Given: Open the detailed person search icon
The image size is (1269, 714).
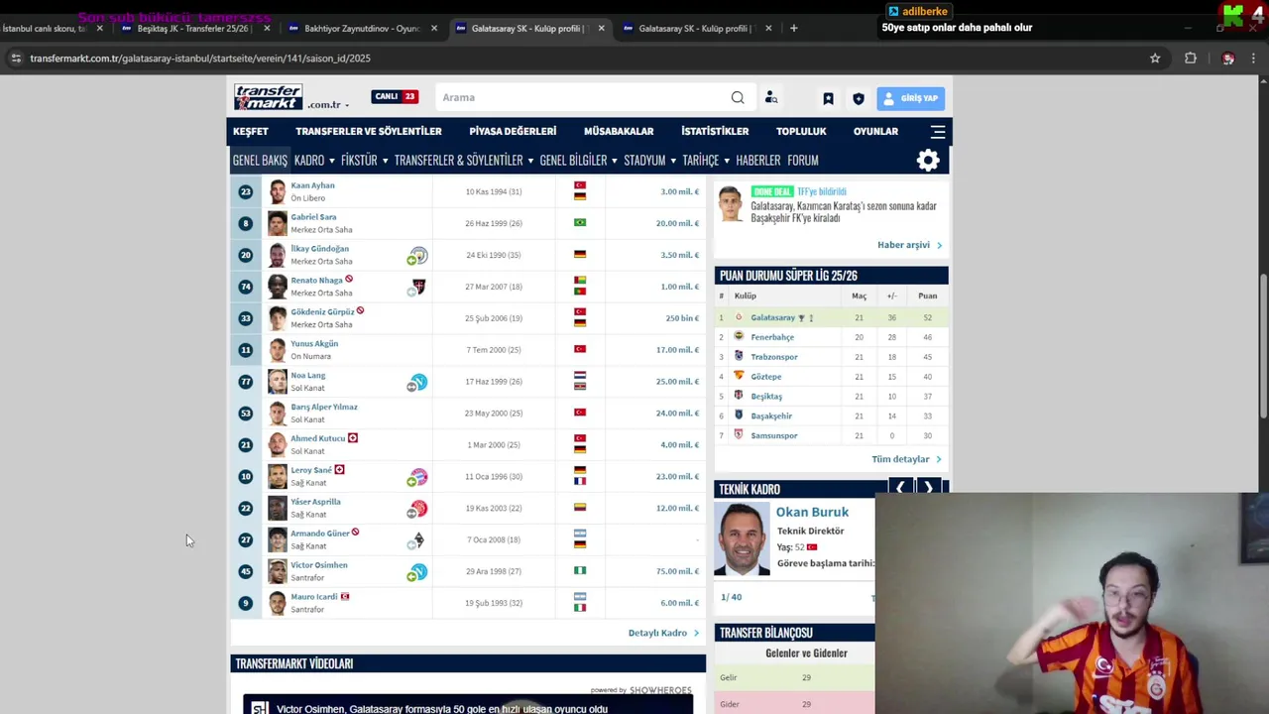Looking at the screenshot, I should click(771, 97).
